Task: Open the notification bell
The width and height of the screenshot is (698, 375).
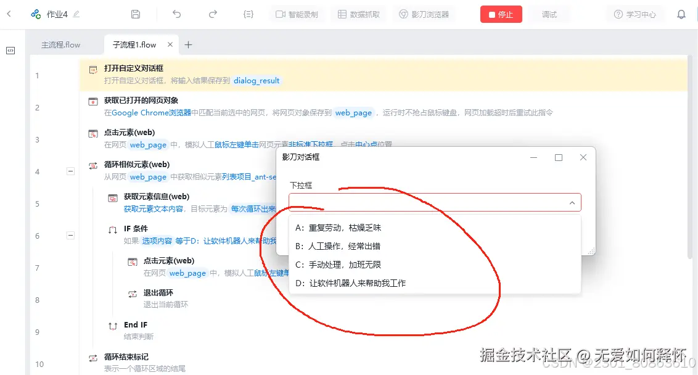Action: pyautogui.click(x=681, y=14)
